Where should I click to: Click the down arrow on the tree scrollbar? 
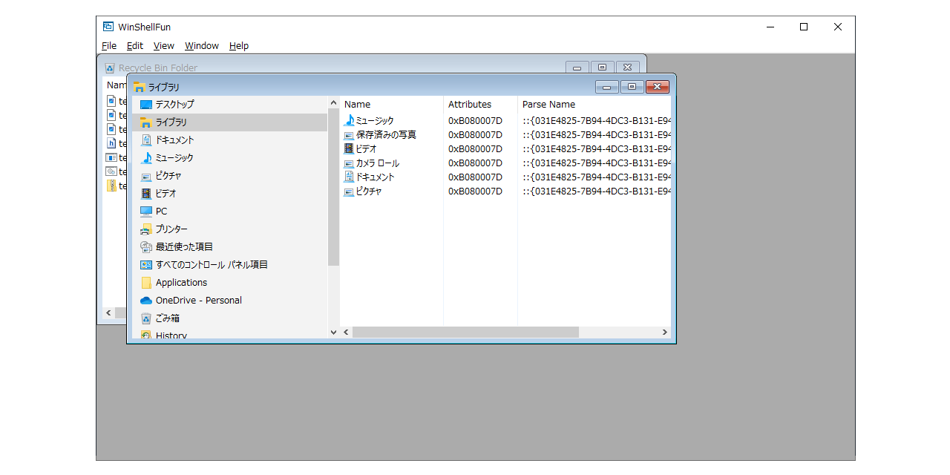333,332
